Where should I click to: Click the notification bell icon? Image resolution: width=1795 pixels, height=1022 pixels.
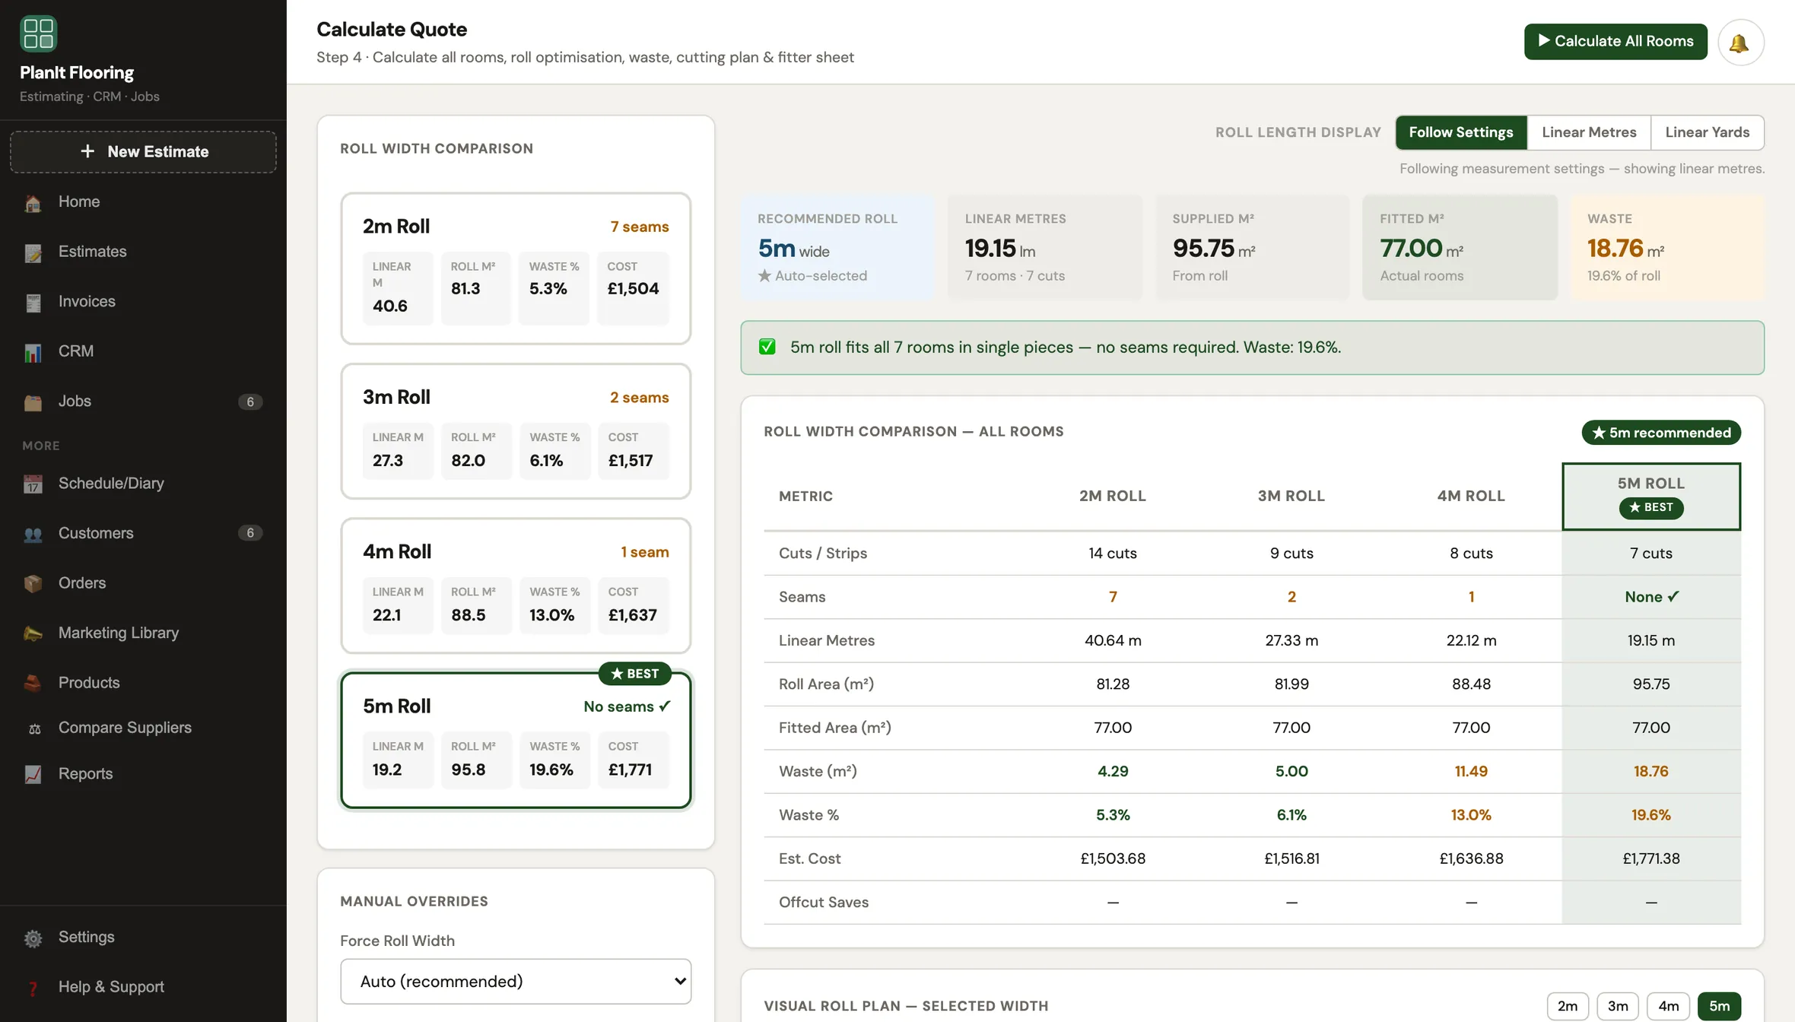(1740, 43)
